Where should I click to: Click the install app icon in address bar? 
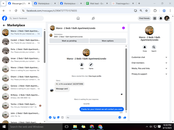click(135, 11)
